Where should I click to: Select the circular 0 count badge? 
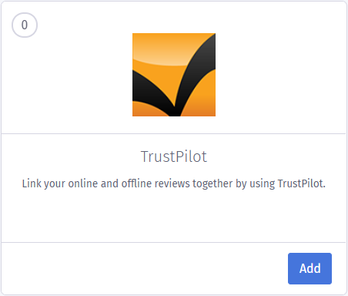[x=25, y=25]
